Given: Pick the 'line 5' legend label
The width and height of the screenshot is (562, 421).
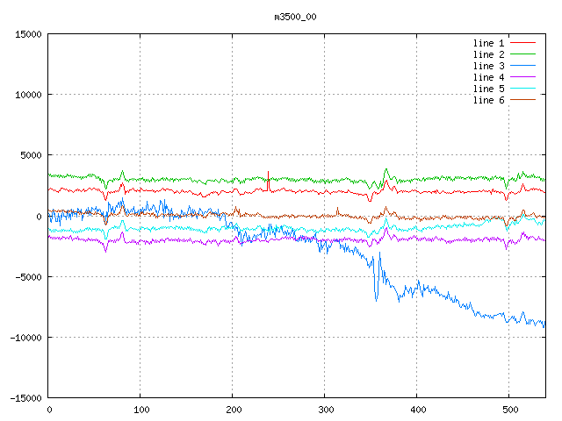Looking at the screenshot, I should (x=488, y=89).
